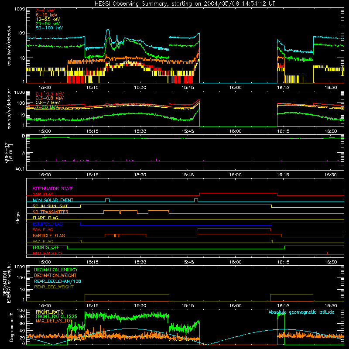Select the yellow "12-25 keV" legend label

(x=48, y=19)
